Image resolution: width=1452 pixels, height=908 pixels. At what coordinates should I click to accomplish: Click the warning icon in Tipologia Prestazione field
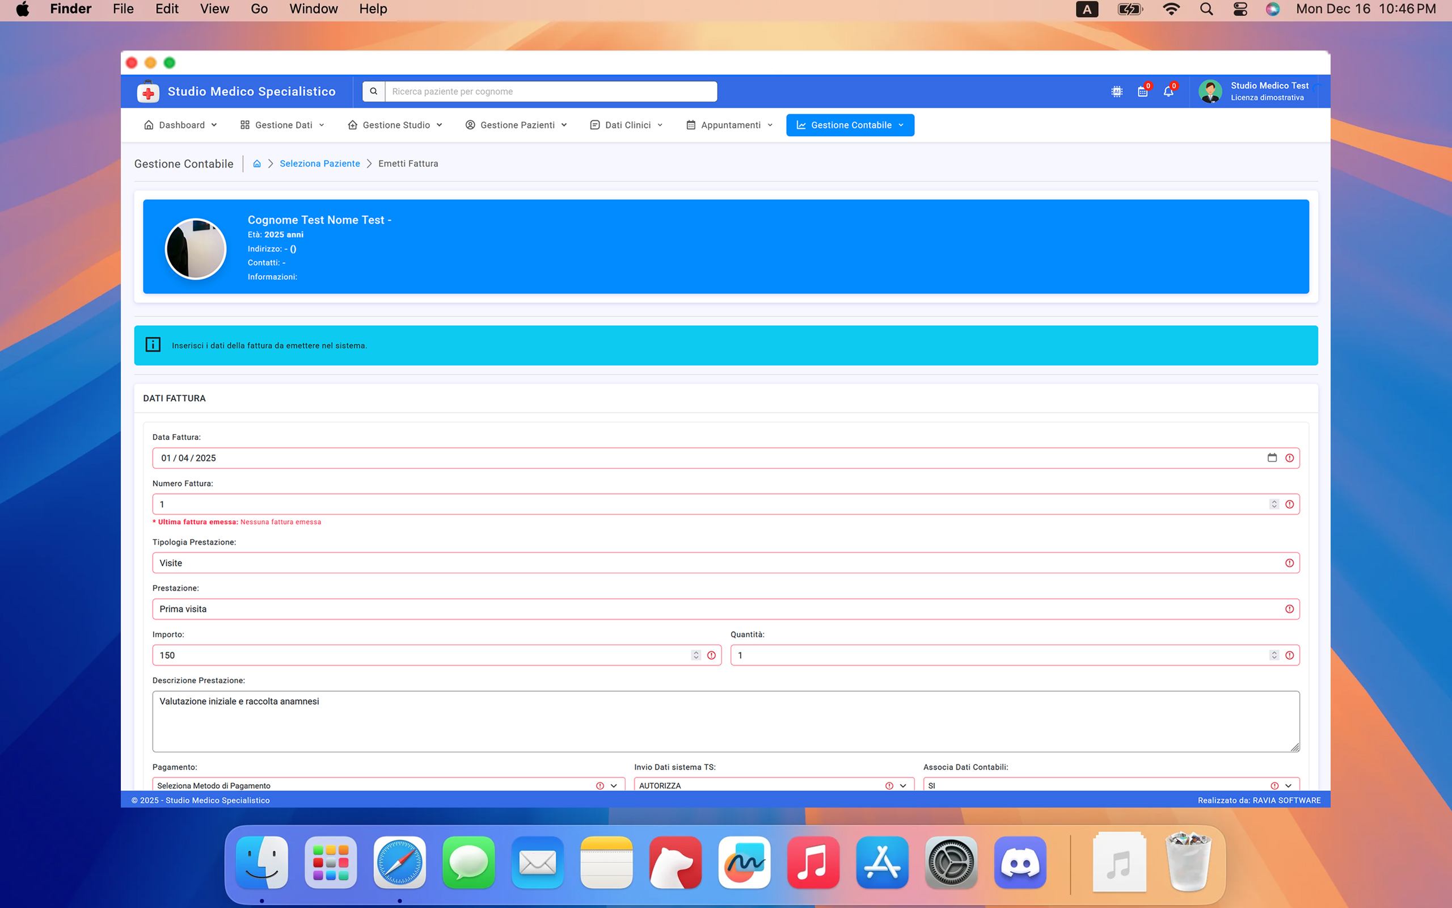(1289, 563)
